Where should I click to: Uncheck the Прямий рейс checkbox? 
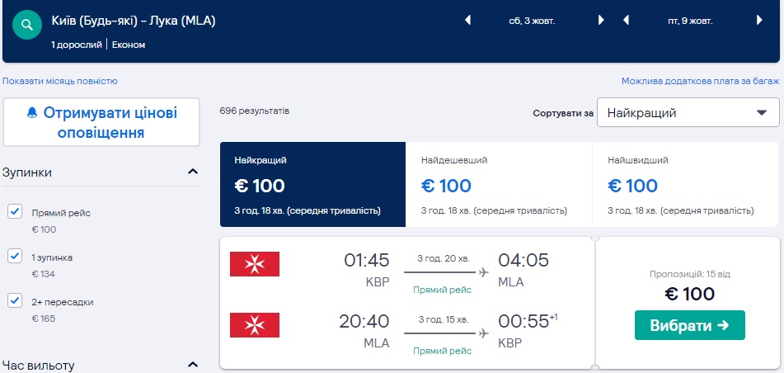coord(14,212)
